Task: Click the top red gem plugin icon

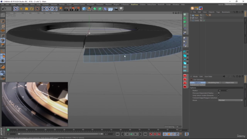Action: 185,76
